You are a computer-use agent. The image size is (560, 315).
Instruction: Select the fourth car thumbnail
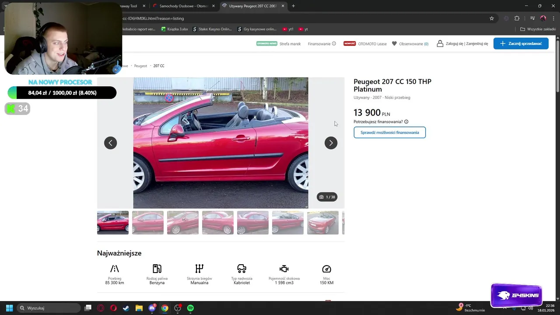coord(218,223)
